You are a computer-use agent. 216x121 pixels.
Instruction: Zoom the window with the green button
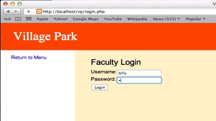coord(20,4)
